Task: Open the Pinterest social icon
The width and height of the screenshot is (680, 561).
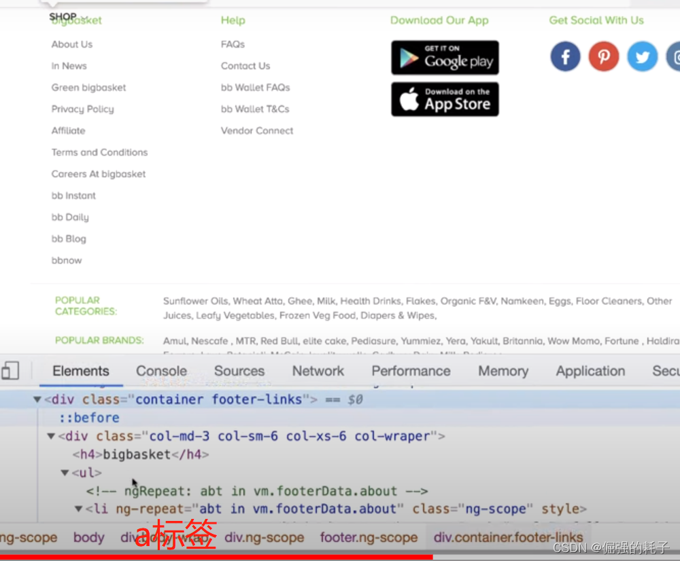Action: click(604, 57)
